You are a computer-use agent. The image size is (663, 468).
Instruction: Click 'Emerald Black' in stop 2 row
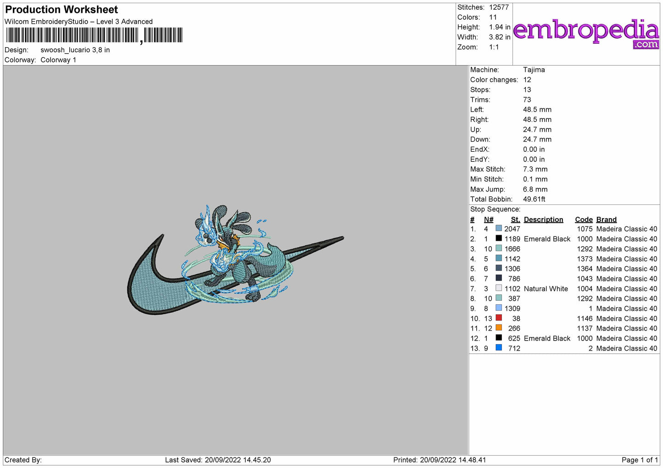coord(547,239)
